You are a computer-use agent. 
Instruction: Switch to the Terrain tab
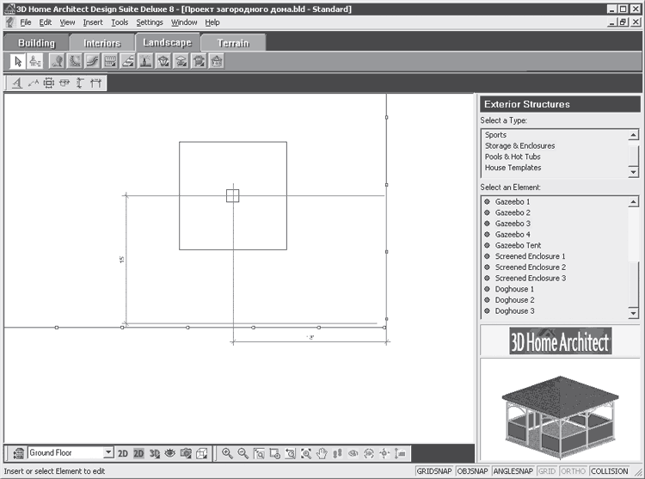click(x=233, y=43)
